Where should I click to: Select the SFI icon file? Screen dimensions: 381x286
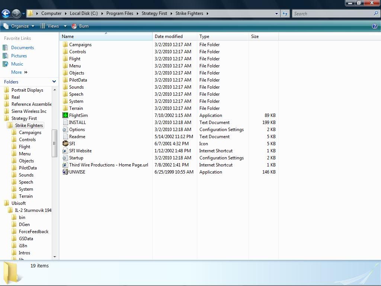tap(65, 143)
